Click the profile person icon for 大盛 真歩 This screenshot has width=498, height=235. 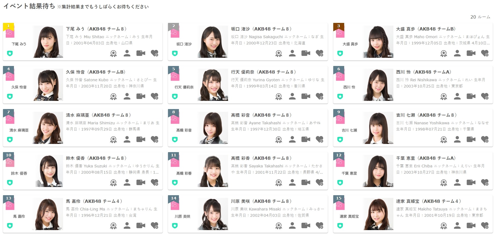click(457, 53)
